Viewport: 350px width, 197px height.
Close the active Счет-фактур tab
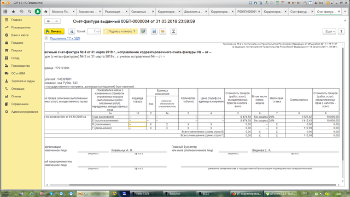[339, 11]
